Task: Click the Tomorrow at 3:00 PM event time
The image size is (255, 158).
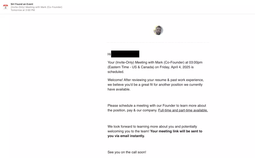Action: coord(23,10)
